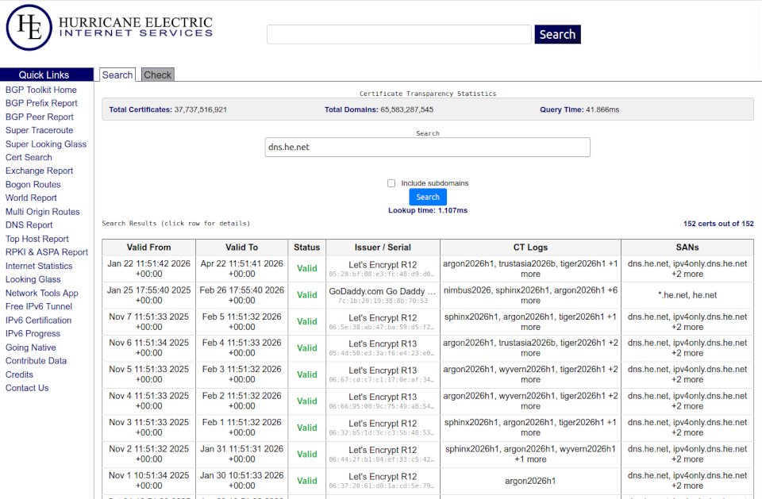Open Super Traceroute link
762x499 pixels.
[40, 130]
